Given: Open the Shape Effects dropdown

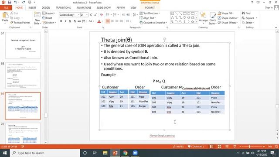Looking at the screenshot, I should 228,23.
